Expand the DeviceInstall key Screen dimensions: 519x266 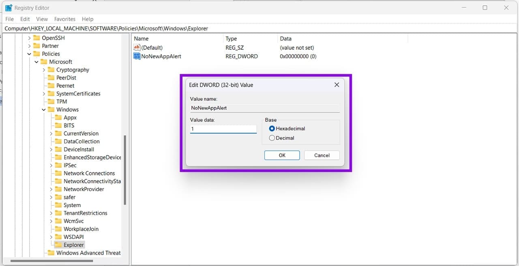[51, 149]
